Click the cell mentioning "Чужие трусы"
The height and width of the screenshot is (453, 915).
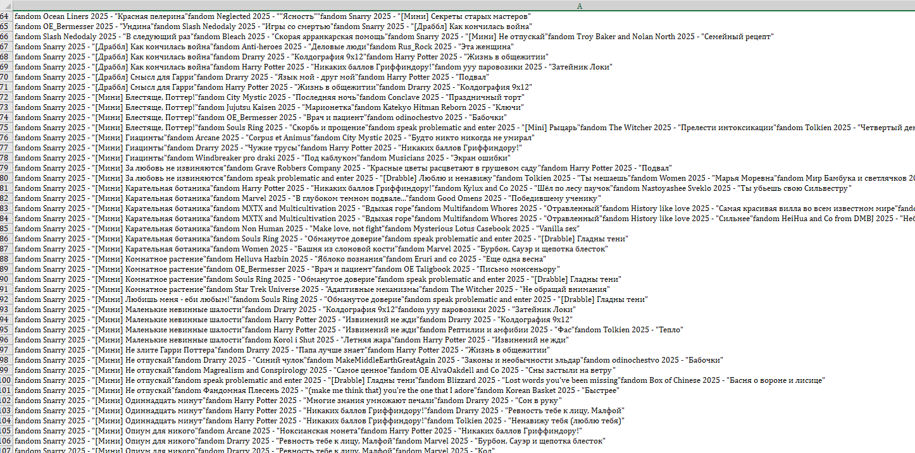463,148
